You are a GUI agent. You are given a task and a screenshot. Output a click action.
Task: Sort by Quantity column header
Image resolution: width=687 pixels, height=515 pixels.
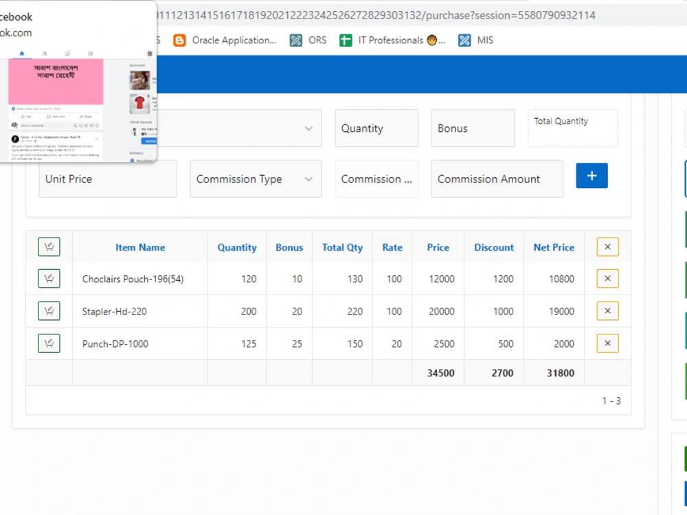tap(237, 247)
